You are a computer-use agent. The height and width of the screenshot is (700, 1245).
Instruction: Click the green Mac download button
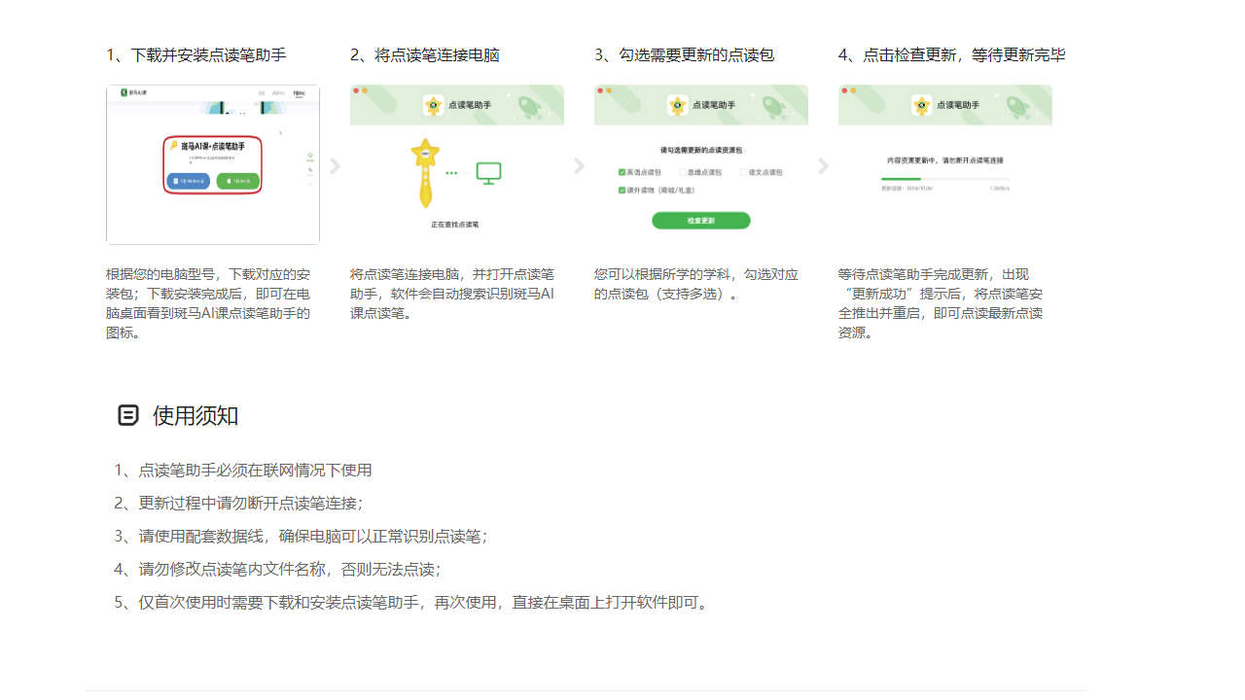click(237, 181)
